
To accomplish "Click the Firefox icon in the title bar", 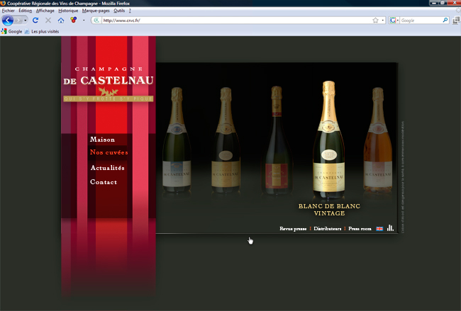I will point(3,4).
